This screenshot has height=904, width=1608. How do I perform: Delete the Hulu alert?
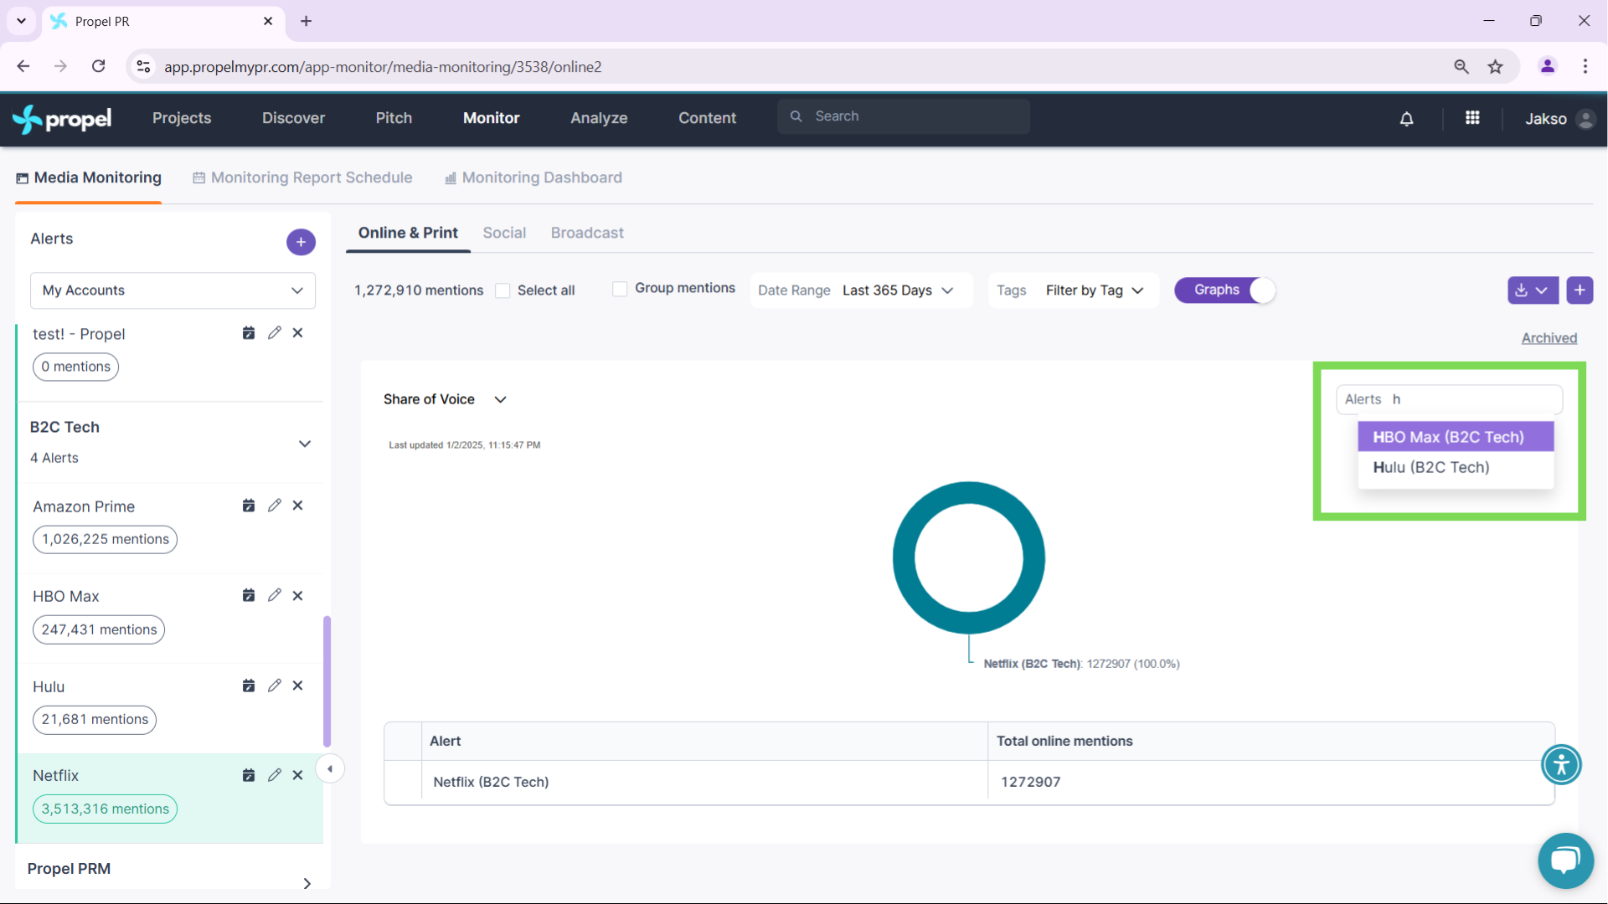[297, 686]
